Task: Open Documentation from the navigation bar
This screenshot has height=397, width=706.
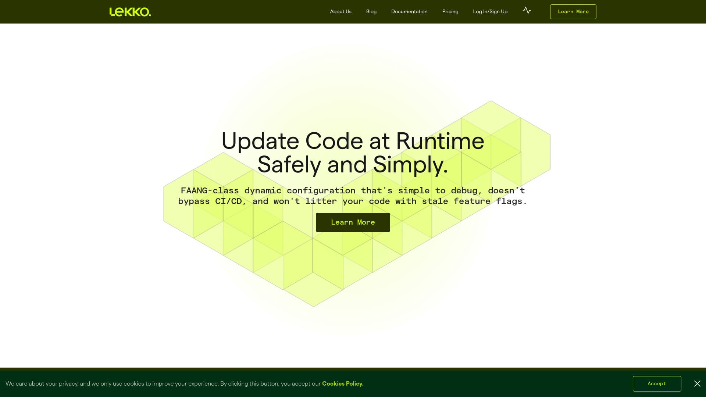Action: (x=409, y=12)
